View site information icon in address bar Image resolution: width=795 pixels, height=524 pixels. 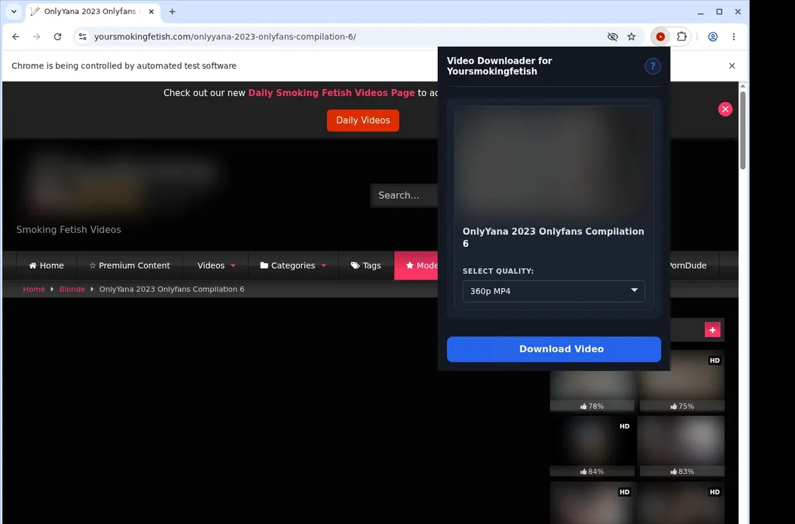click(x=82, y=36)
